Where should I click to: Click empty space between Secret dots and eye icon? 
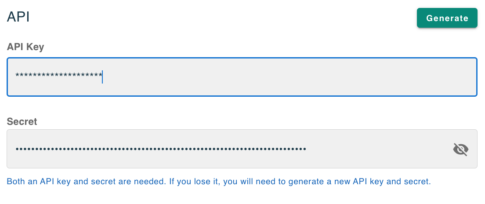point(378,149)
